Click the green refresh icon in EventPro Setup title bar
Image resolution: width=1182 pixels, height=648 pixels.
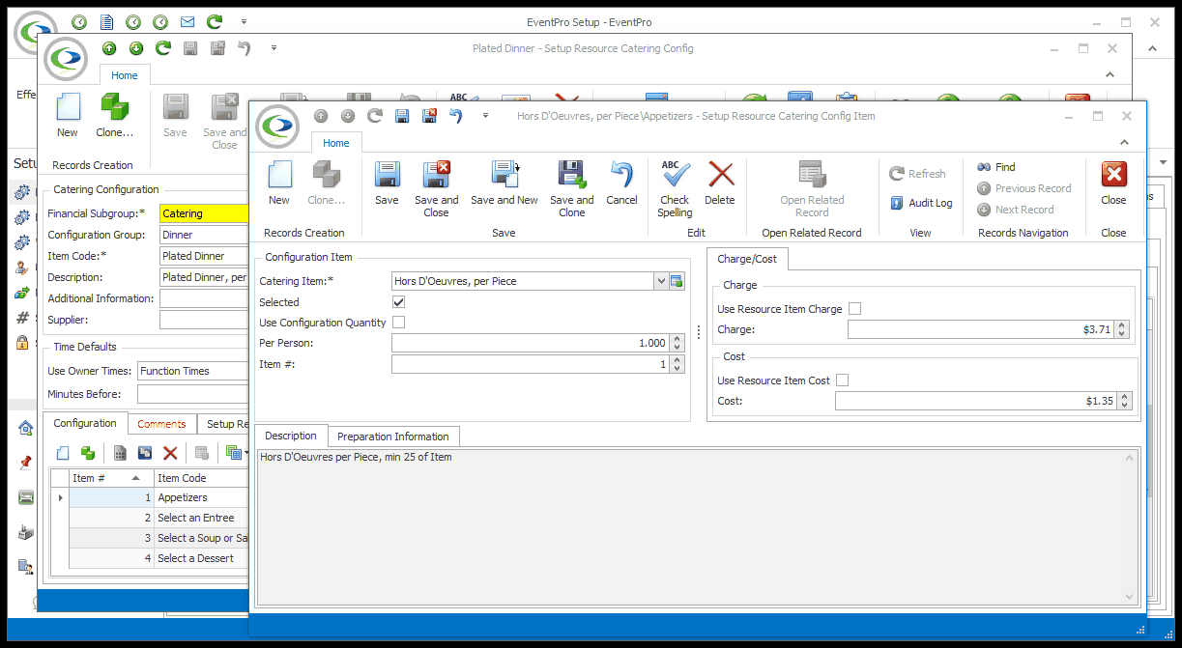(x=215, y=21)
